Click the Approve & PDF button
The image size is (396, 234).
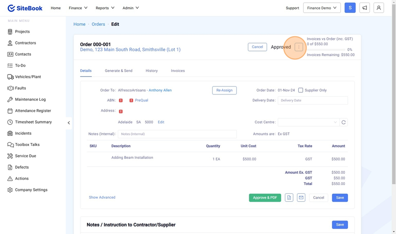point(265,198)
